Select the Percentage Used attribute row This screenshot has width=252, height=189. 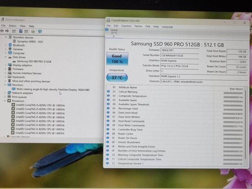[175, 109]
